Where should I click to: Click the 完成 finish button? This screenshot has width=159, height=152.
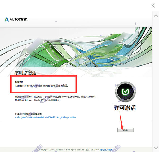pos(125,130)
